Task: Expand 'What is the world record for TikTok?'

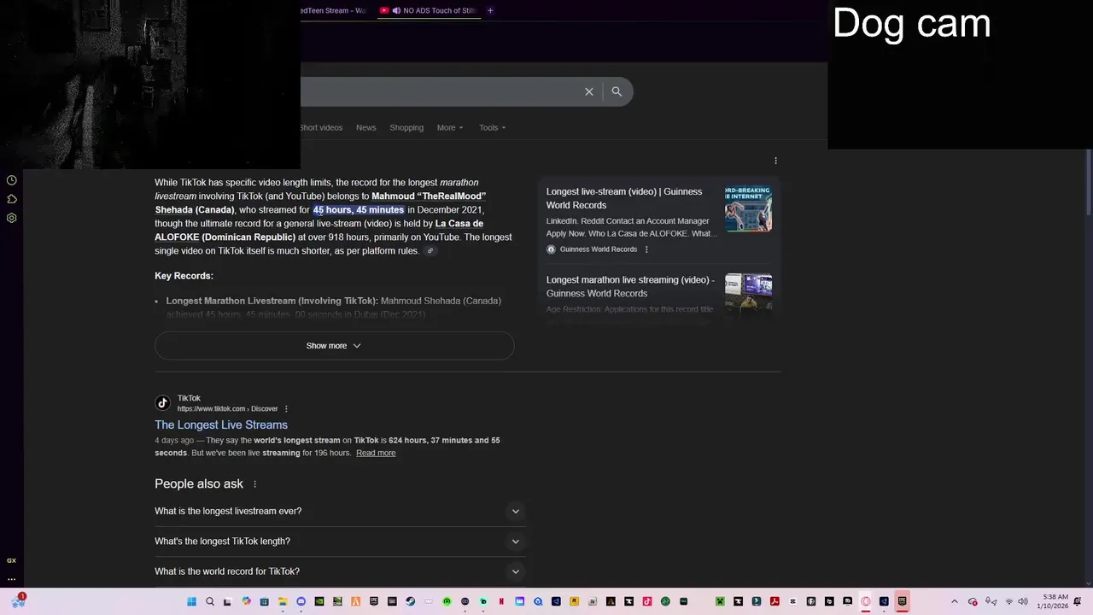Action: pos(339,571)
